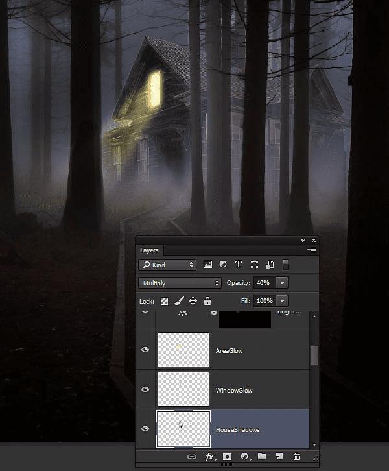Viewport: 389px width, 471px height.
Task: Select the AreaGlow layer name
Action: pos(229,351)
